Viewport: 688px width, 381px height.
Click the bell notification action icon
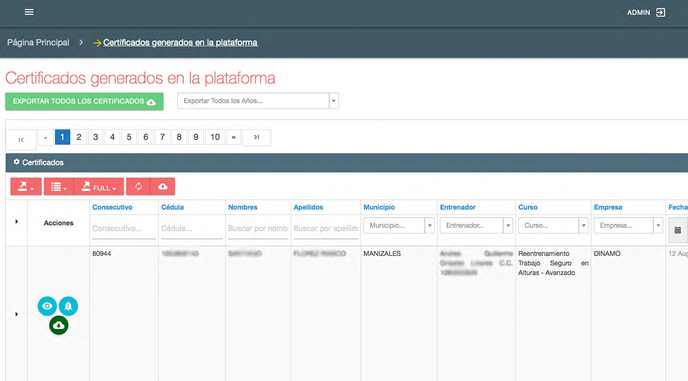[68, 306]
